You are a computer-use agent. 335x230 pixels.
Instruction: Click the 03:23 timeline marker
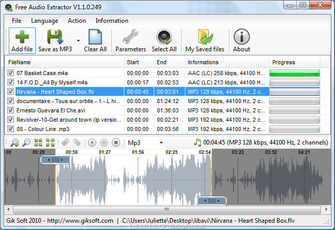[x=238, y=152]
